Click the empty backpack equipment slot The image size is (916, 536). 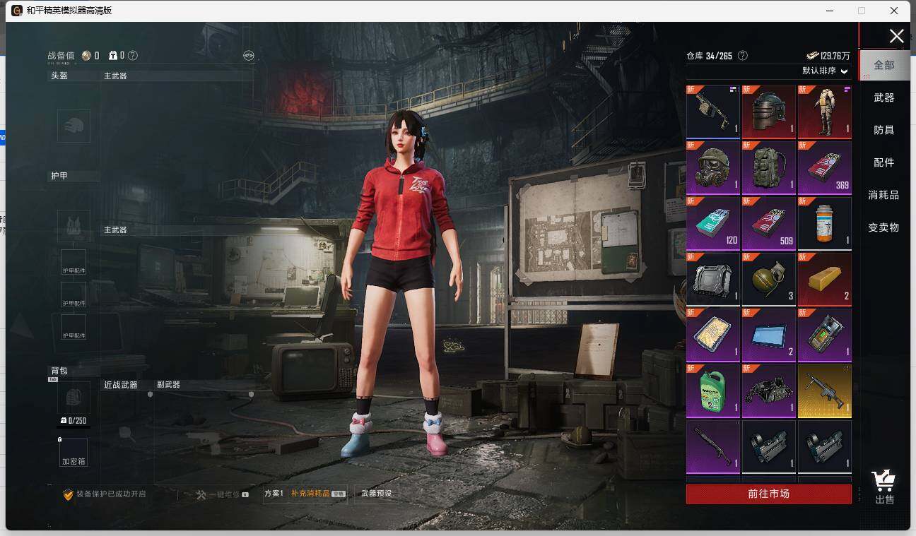[74, 398]
